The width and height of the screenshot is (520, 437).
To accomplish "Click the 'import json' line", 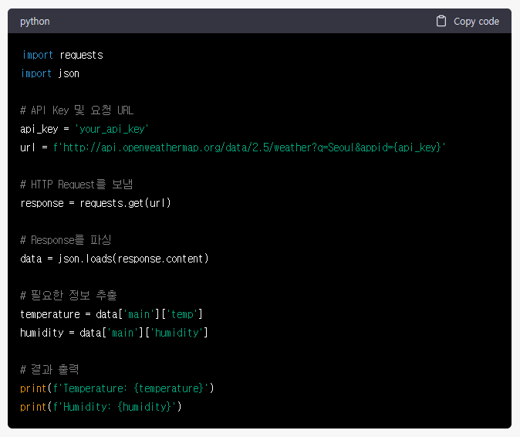I will click(50, 73).
